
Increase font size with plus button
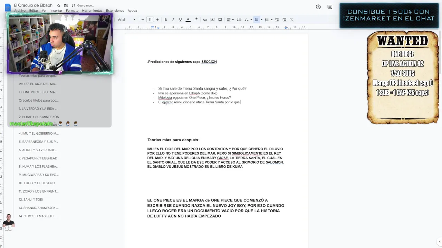157,20
